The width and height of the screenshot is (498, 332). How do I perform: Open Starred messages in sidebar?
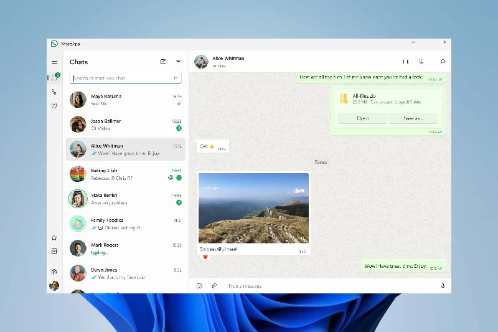point(54,238)
